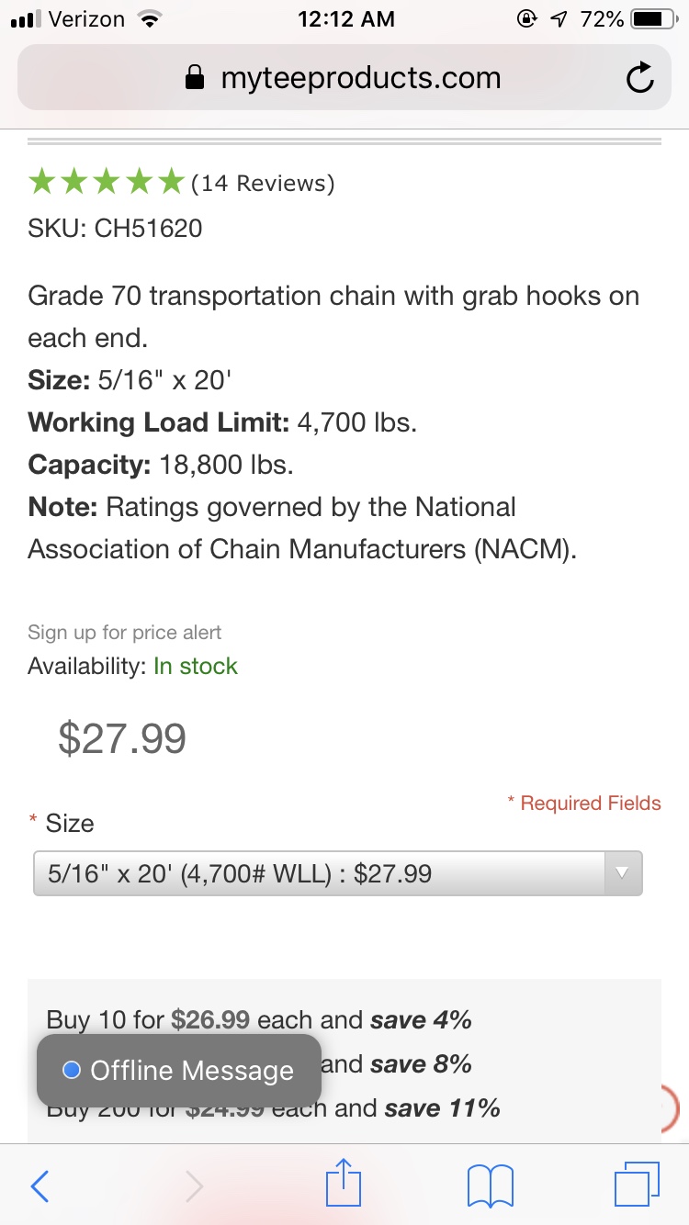Tap the padlock icon in address bar
The height and width of the screenshot is (1225, 689).
click(195, 79)
